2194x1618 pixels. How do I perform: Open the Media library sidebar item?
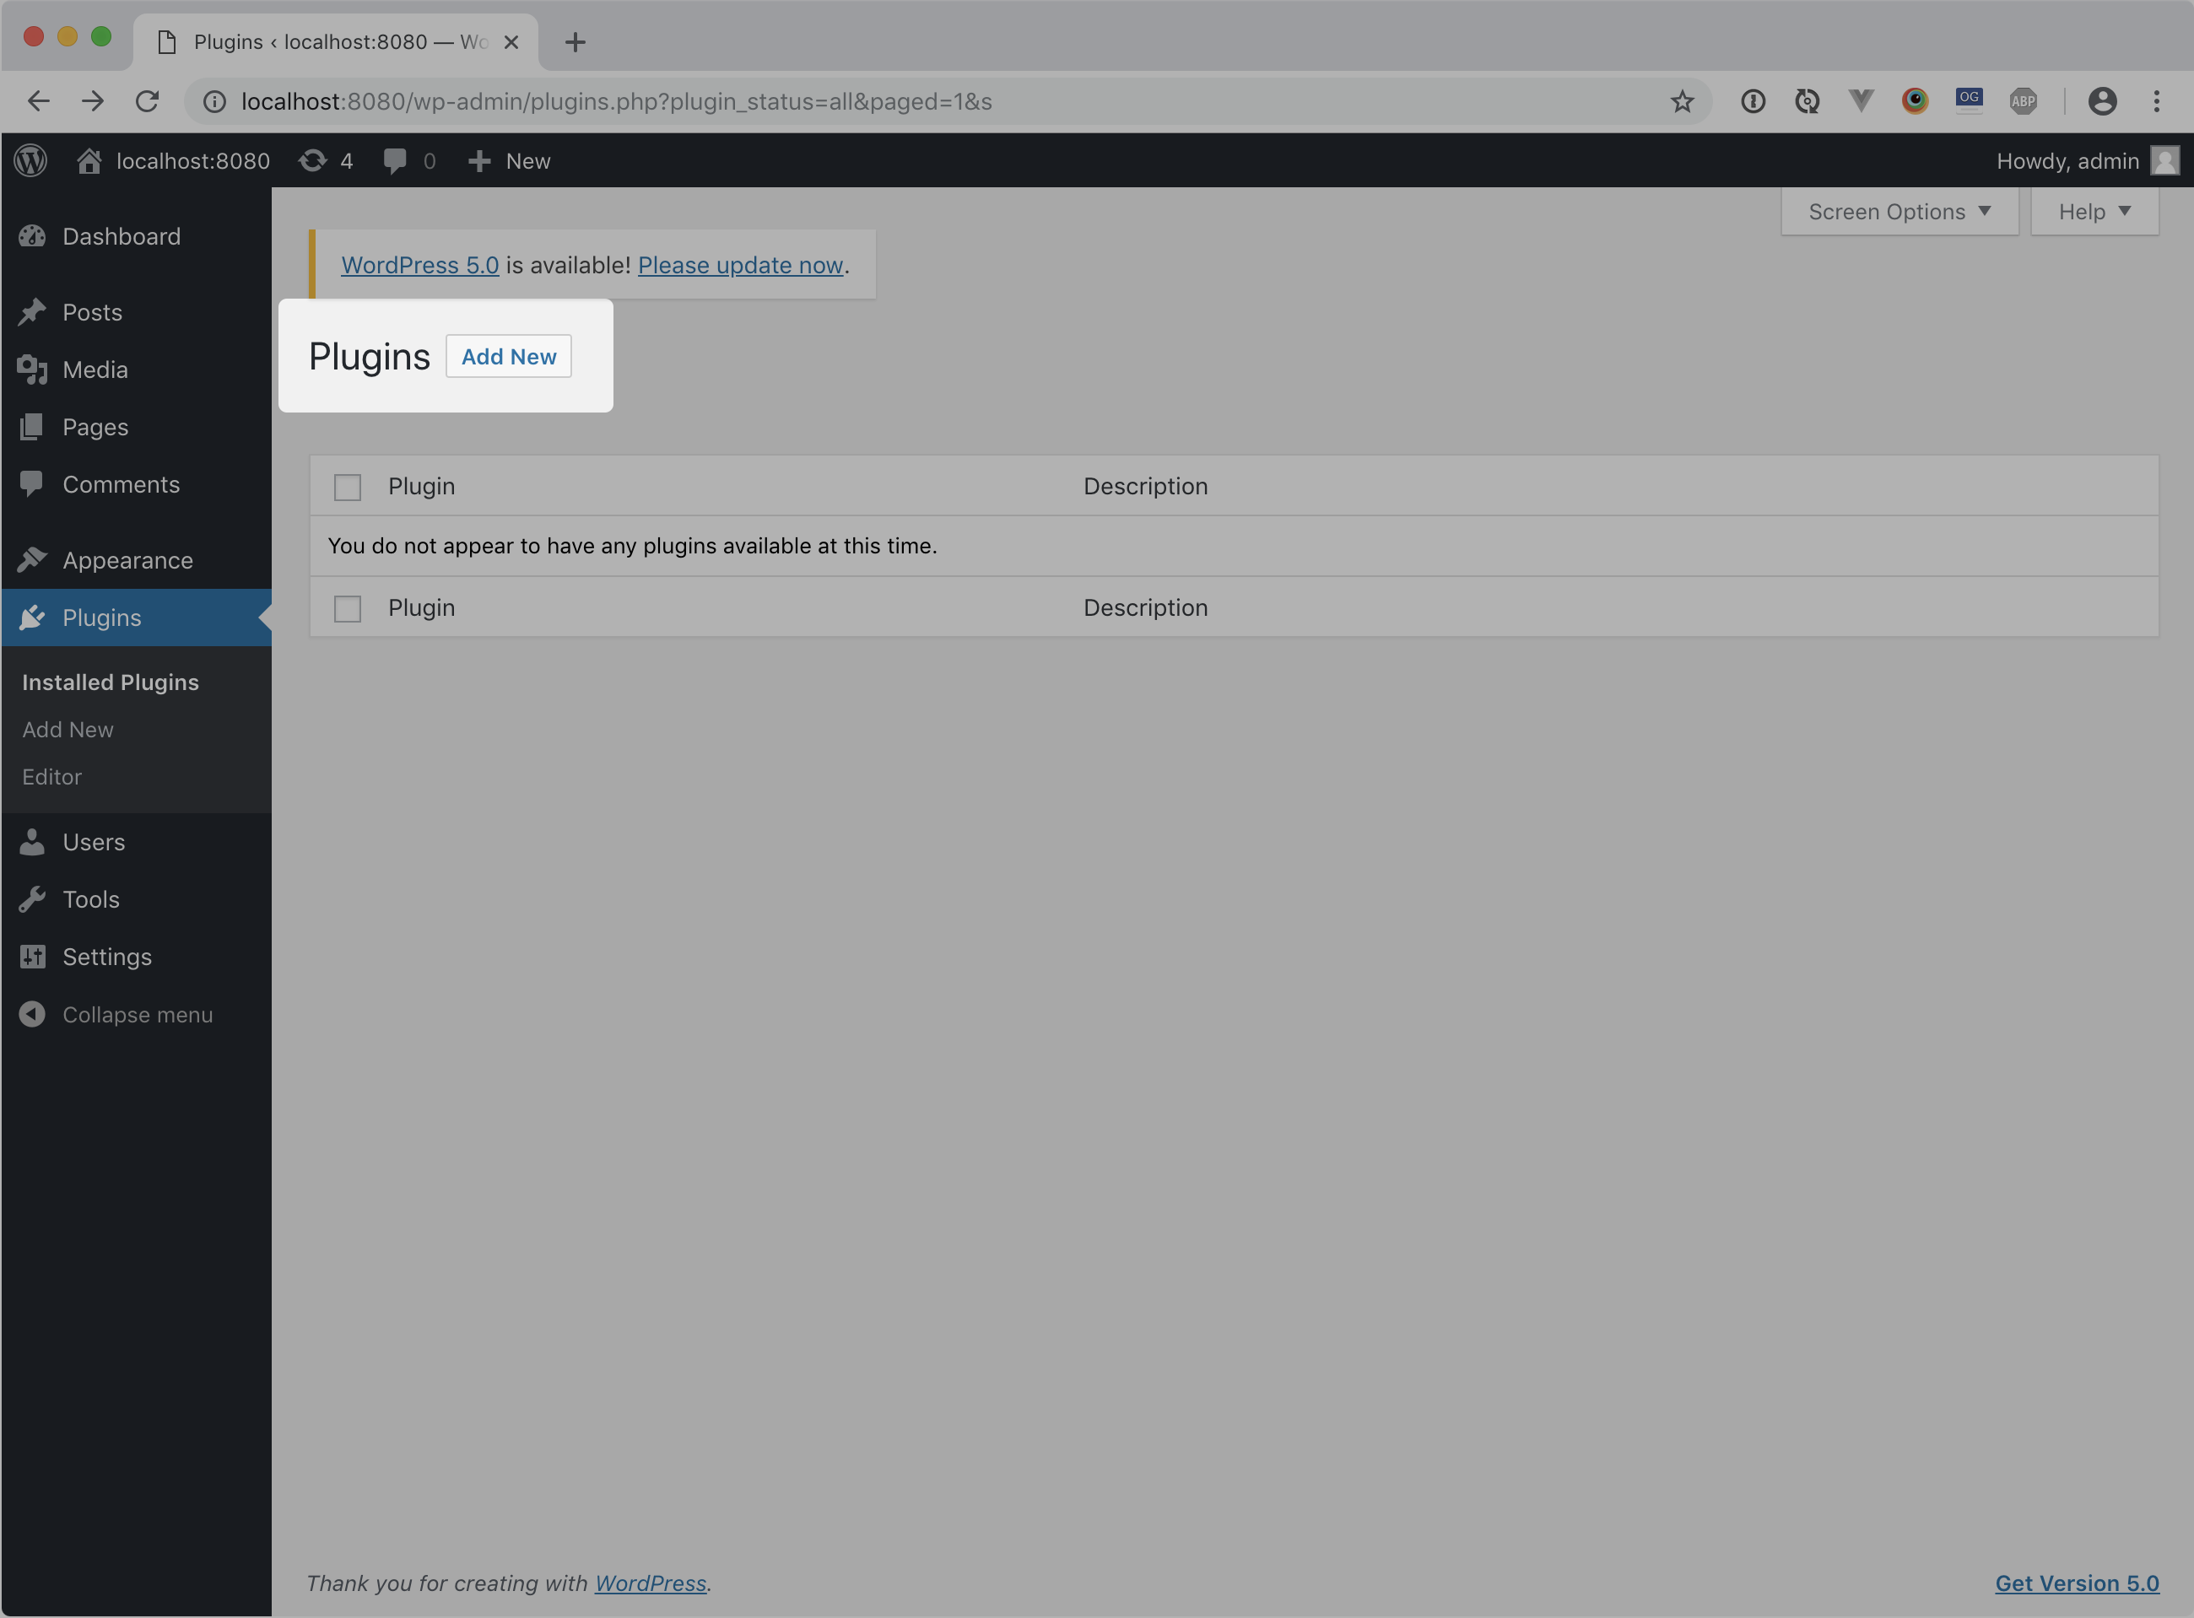[x=95, y=369]
